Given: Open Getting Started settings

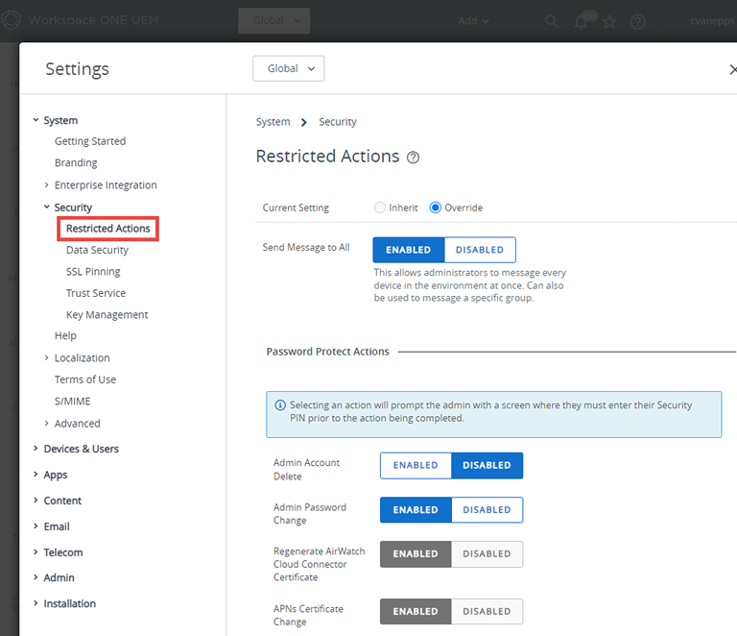Looking at the screenshot, I should coord(90,141).
